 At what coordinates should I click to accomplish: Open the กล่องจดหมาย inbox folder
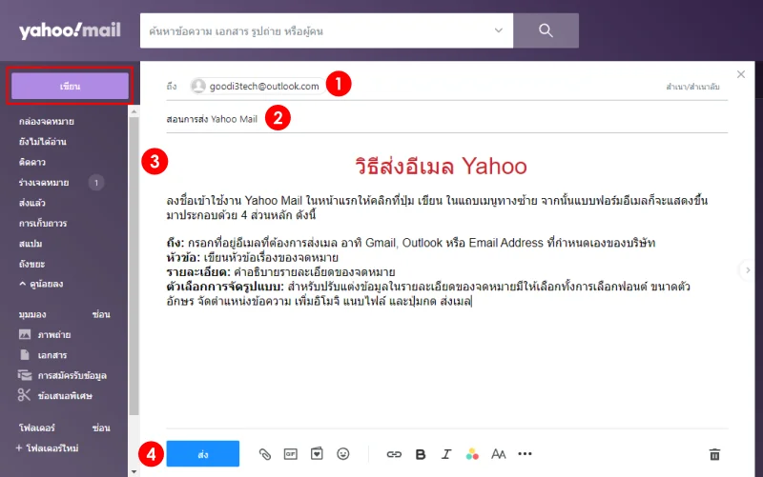tap(47, 122)
